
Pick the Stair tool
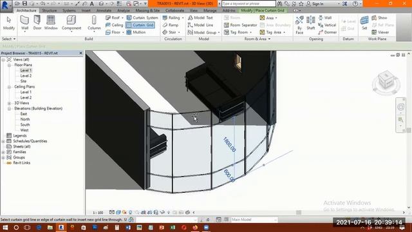(169, 32)
